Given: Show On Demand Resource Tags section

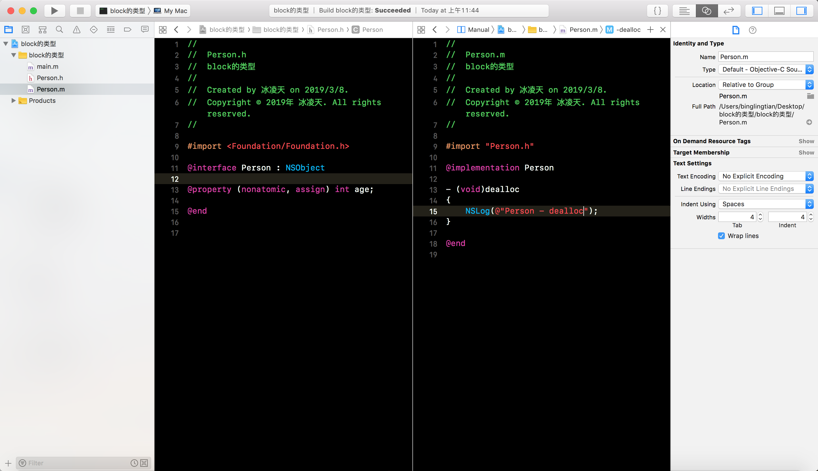Looking at the screenshot, I should pos(806,141).
